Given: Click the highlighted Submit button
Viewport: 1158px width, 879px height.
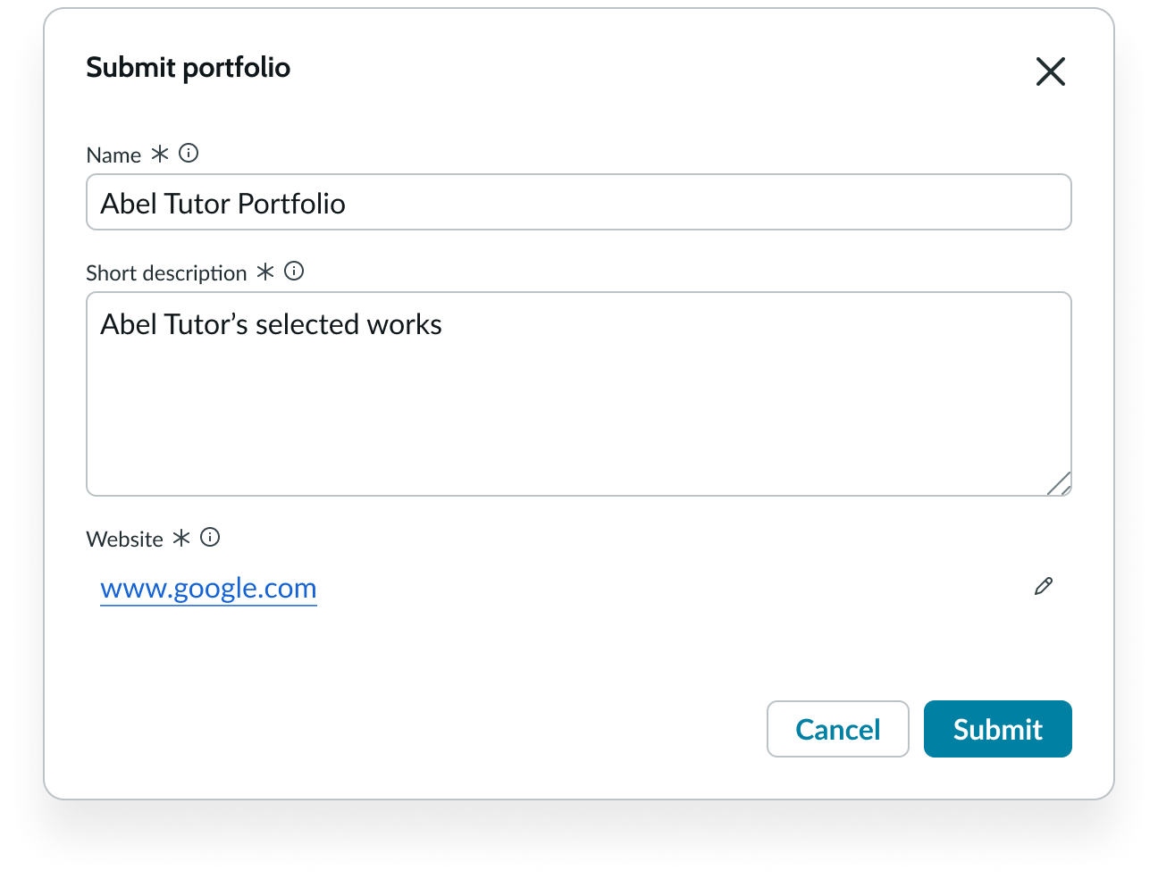Looking at the screenshot, I should point(997,729).
